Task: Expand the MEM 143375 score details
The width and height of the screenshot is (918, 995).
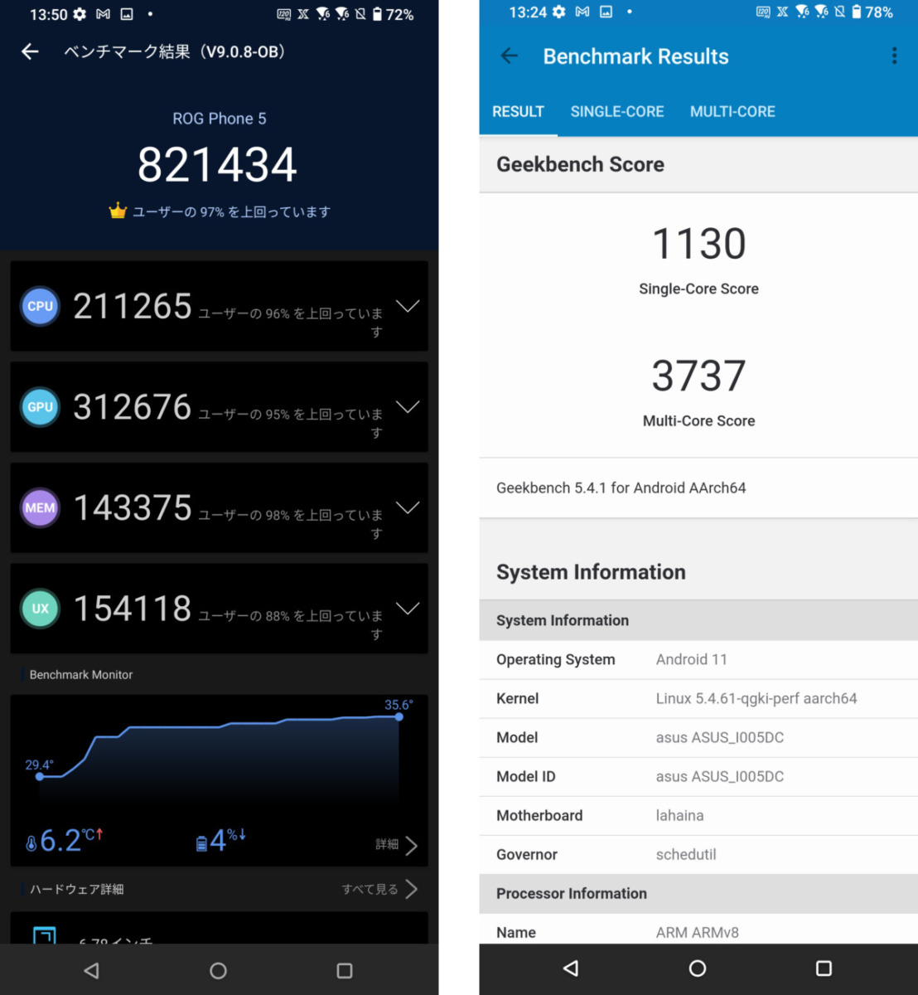Action: point(407,507)
